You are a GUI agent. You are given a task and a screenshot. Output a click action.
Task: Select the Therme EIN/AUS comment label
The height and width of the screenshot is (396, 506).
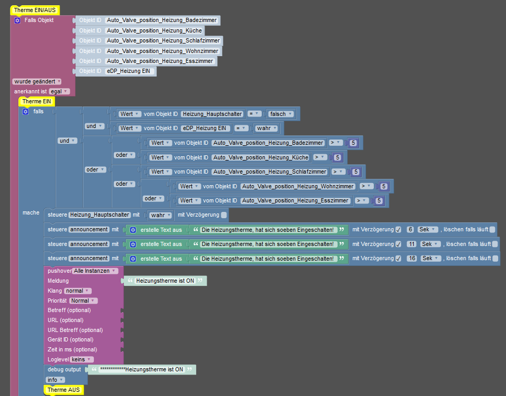35,10
